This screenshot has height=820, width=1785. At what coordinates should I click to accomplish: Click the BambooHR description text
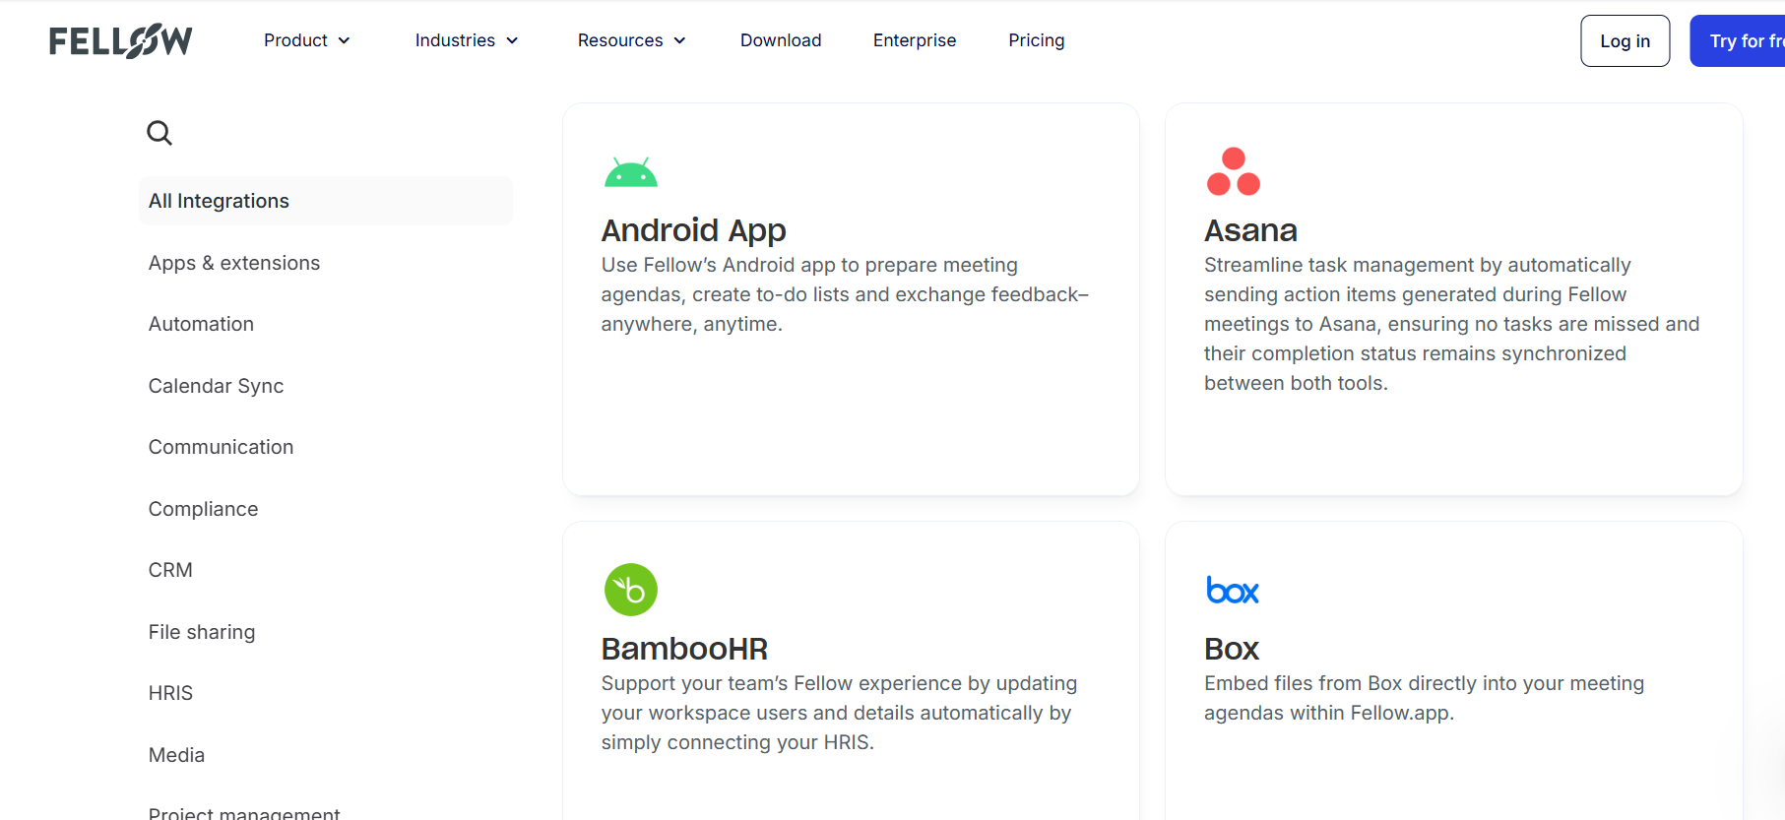coord(839,713)
